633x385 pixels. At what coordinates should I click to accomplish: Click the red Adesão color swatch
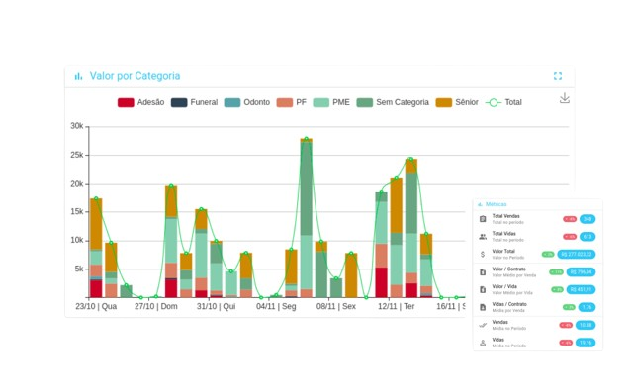click(126, 102)
